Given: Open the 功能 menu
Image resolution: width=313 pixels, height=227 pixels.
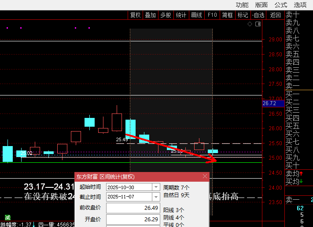Looking at the screenshot, I should coord(242,5).
